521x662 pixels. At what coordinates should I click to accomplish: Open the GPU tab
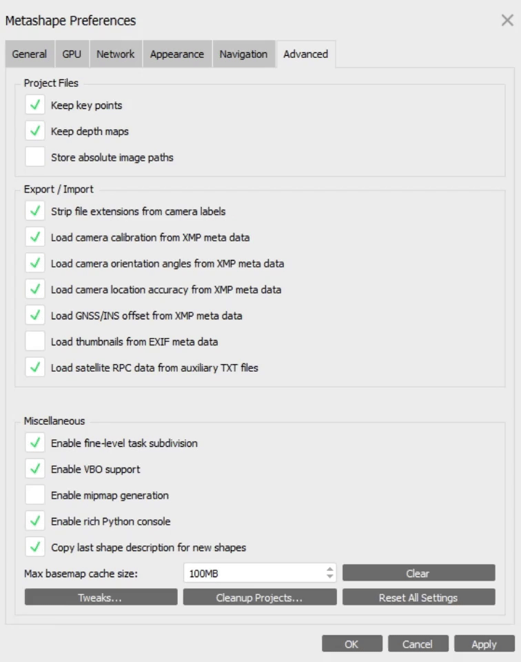[72, 54]
